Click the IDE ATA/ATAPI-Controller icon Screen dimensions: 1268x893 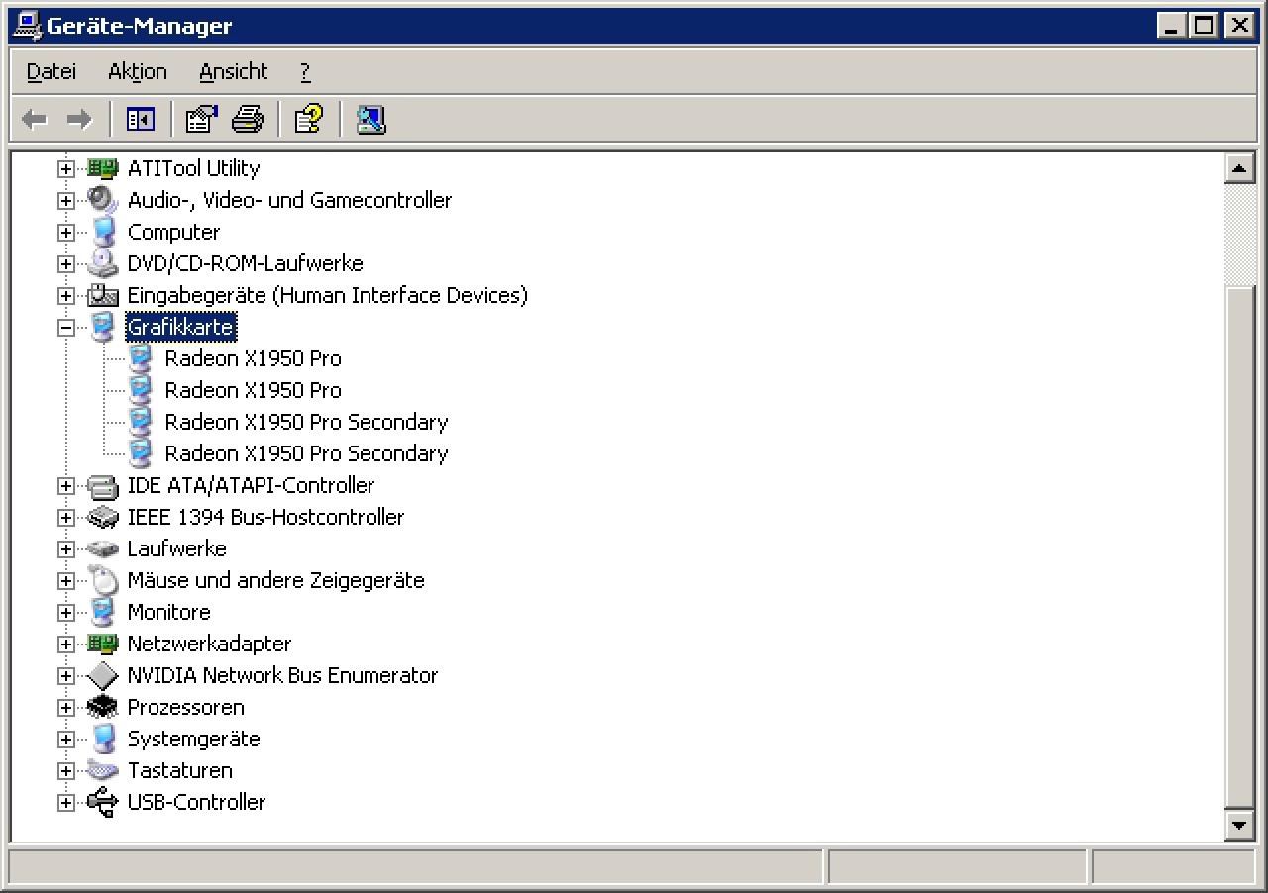coord(102,485)
